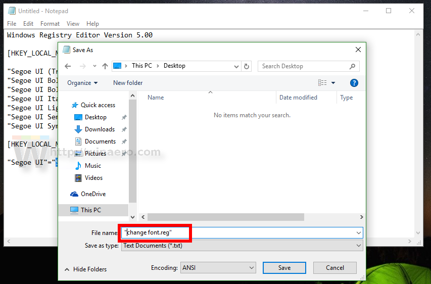Click the Cancel button
The width and height of the screenshot is (431, 284).
coord(335,267)
